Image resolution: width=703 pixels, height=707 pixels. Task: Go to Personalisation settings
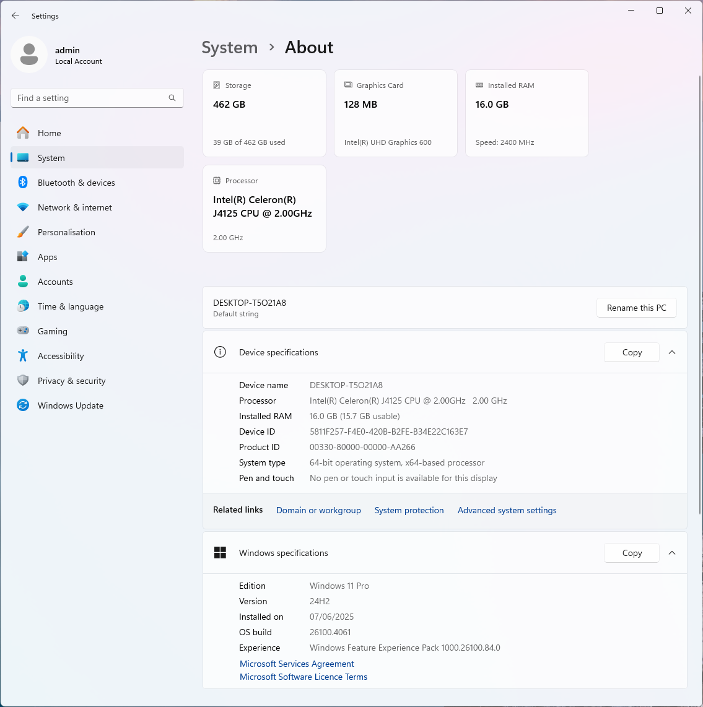click(97, 232)
